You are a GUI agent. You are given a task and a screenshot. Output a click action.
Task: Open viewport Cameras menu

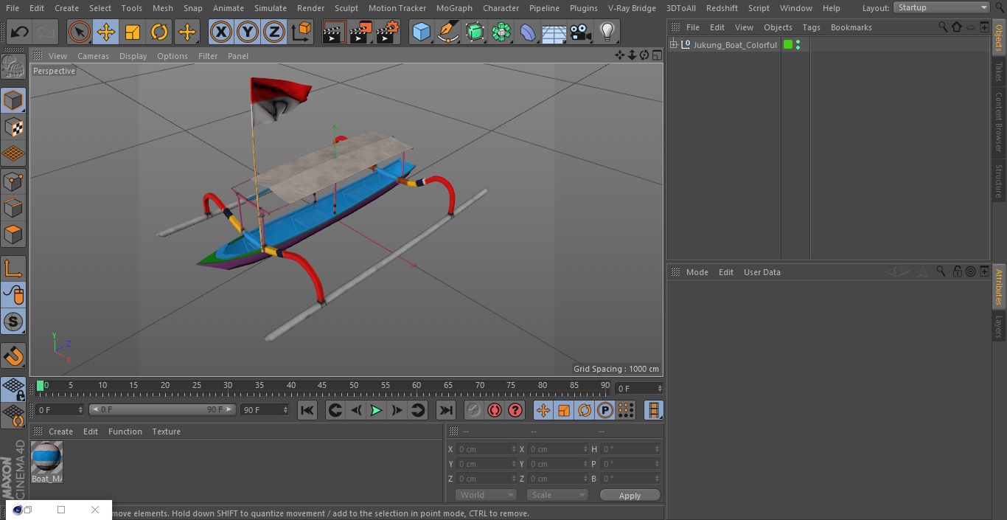tap(93, 56)
